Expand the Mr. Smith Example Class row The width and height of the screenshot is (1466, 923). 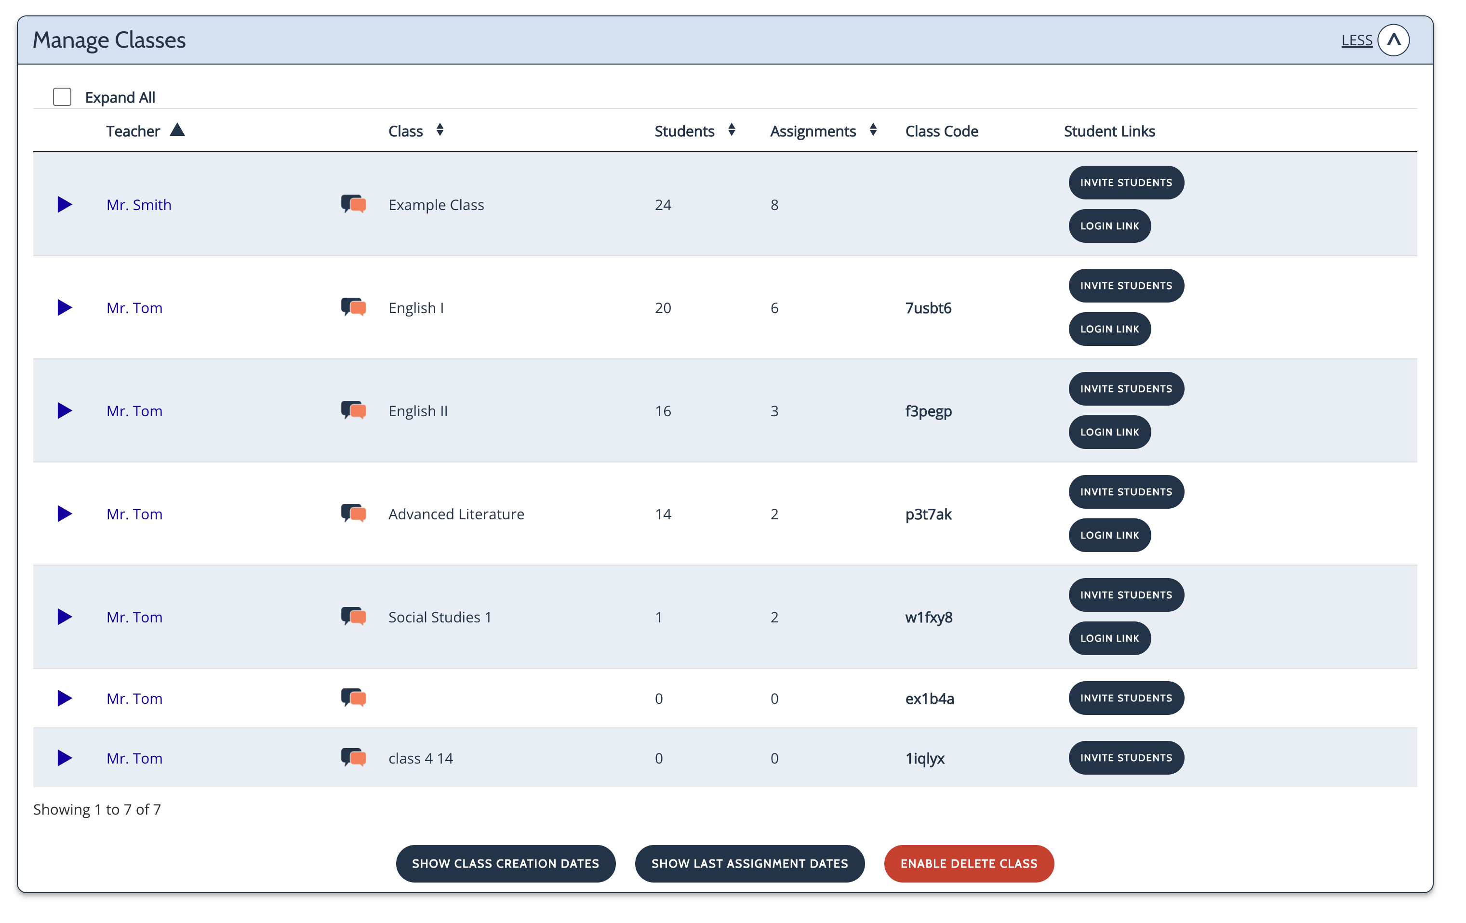click(65, 204)
